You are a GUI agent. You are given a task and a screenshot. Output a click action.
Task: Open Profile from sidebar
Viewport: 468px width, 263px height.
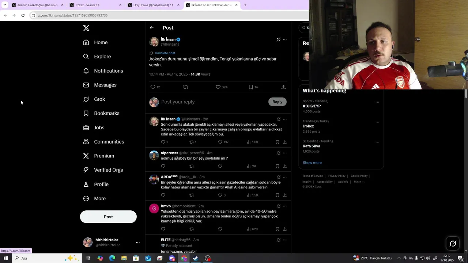pyautogui.click(x=96, y=184)
